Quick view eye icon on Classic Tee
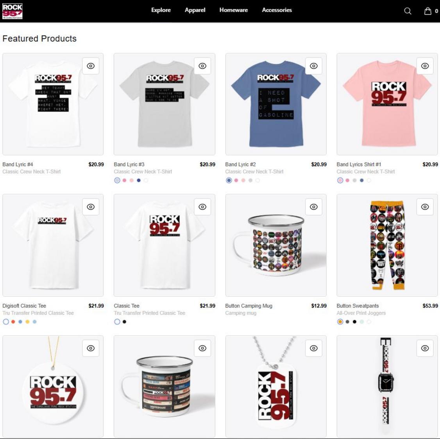 tap(202, 207)
